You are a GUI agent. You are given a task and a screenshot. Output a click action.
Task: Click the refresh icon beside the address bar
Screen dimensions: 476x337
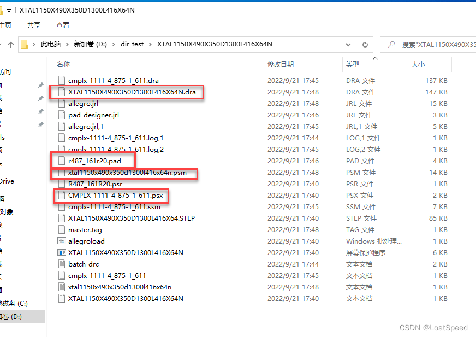(365, 44)
